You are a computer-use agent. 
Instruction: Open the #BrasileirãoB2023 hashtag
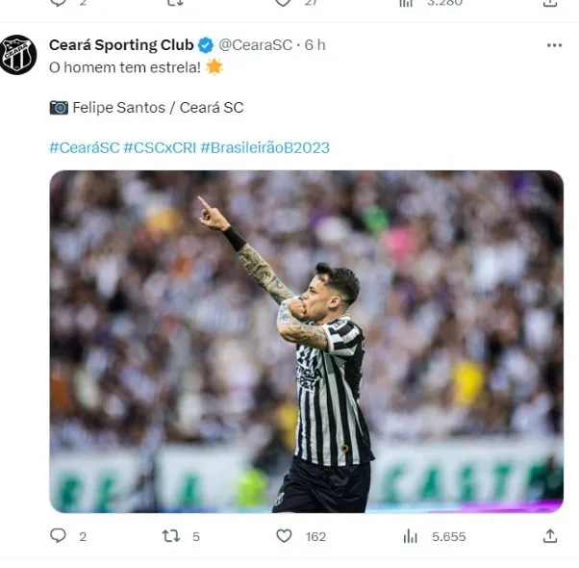click(264, 147)
